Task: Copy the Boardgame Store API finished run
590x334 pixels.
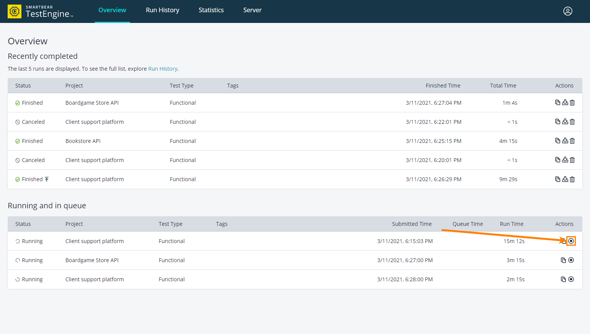Action: coord(557,102)
